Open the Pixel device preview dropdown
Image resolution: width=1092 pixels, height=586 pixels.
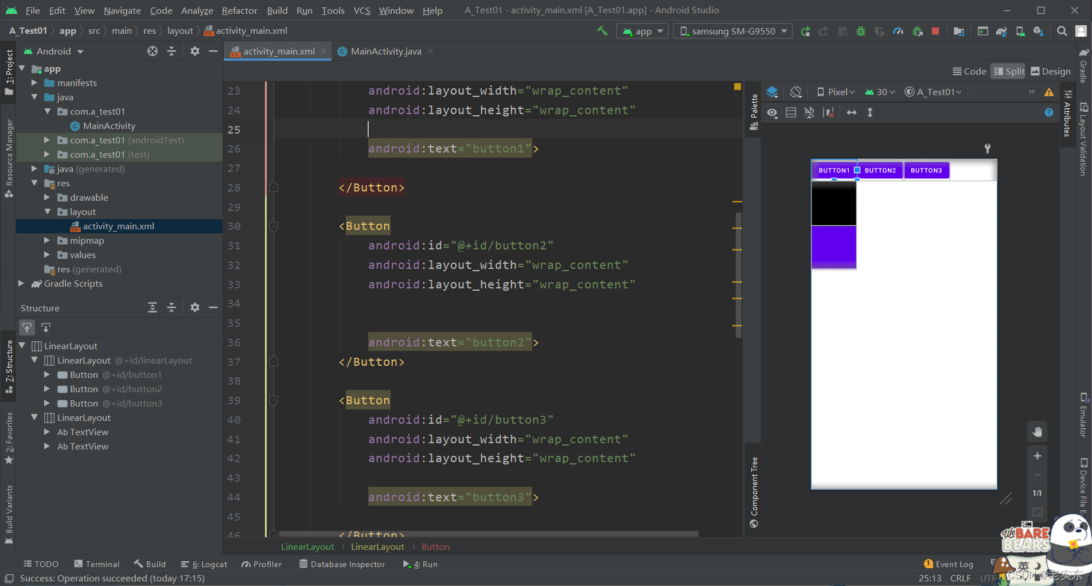coord(836,92)
